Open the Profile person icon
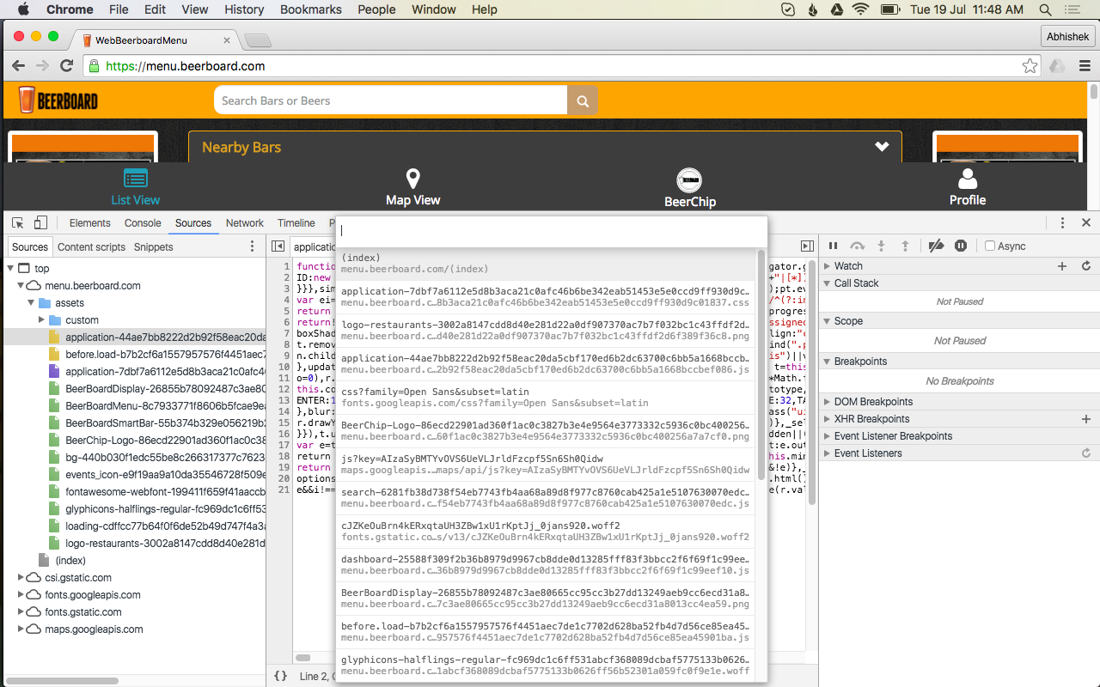 (968, 179)
